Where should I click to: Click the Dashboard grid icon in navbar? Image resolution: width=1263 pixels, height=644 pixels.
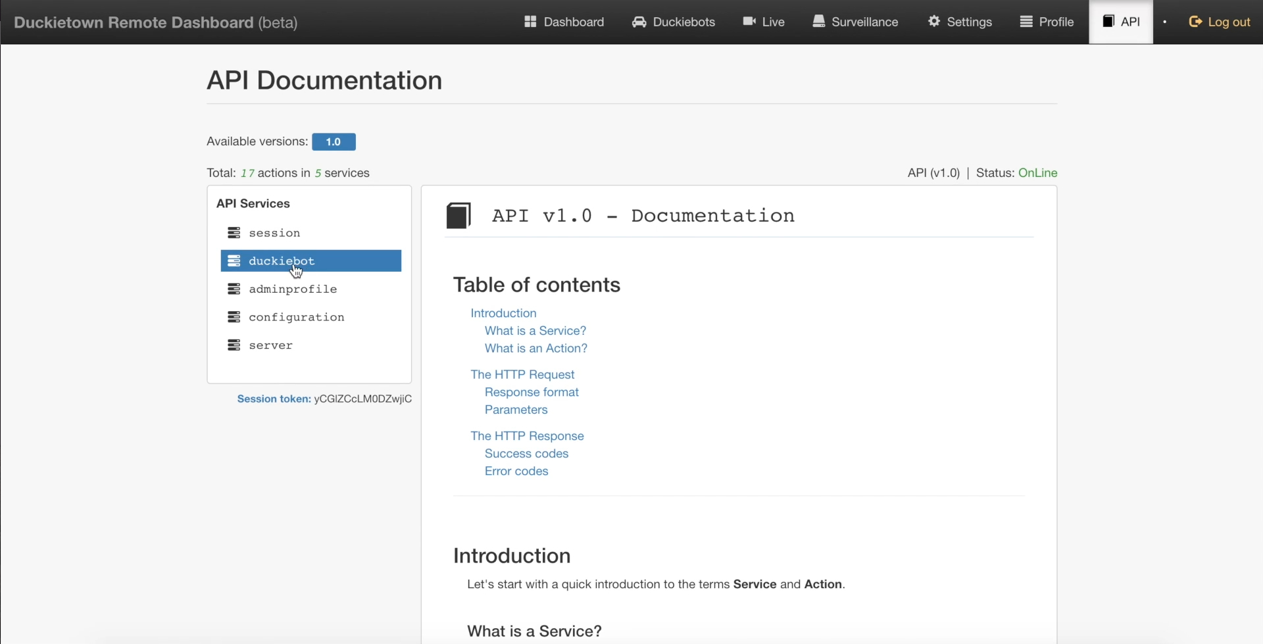tap(530, 22)
